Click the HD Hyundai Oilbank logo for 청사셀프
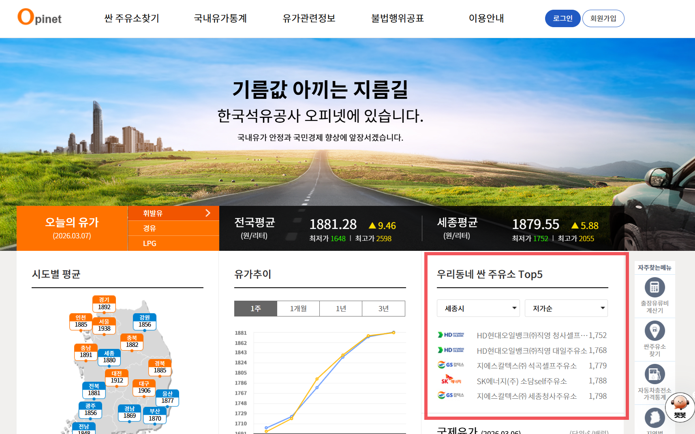 pyautogui.click(x=451, y=335)
